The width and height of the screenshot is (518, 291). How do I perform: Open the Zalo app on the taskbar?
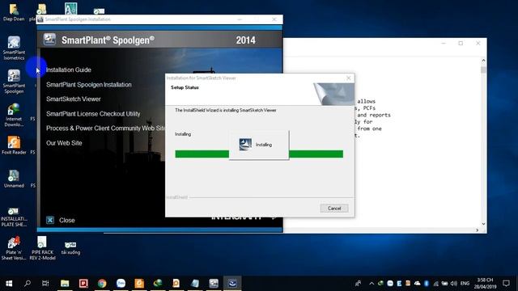coord(121,284)
